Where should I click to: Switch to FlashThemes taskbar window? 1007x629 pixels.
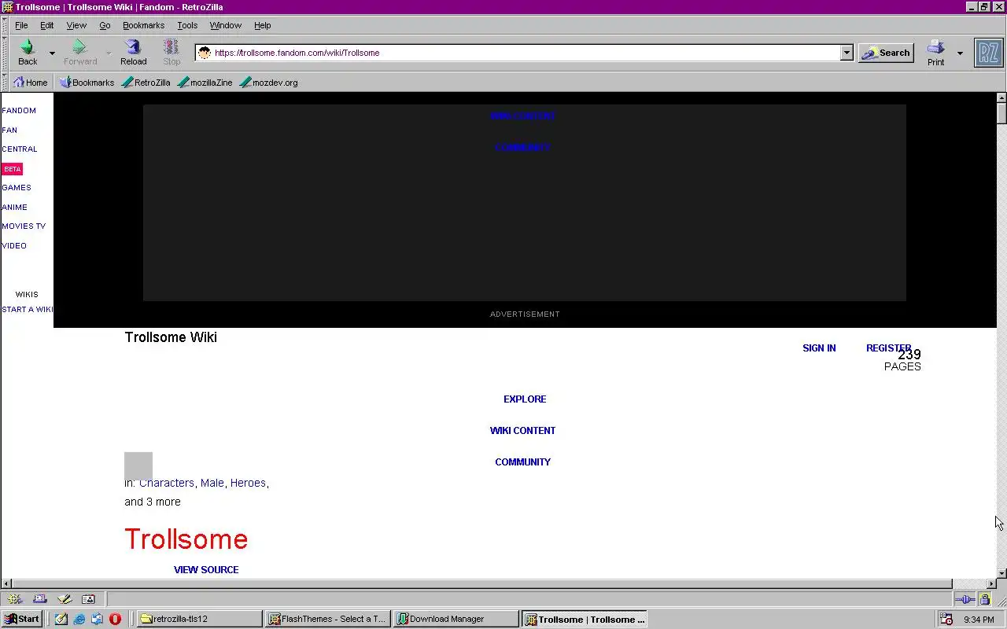coord(327,619)
